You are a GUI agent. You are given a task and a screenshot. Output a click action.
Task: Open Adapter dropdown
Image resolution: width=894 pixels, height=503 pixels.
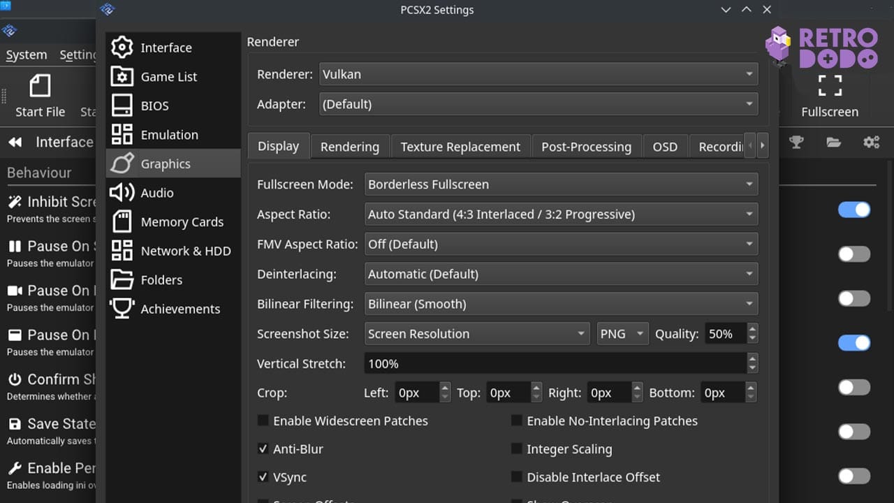(x=538, y=104)
